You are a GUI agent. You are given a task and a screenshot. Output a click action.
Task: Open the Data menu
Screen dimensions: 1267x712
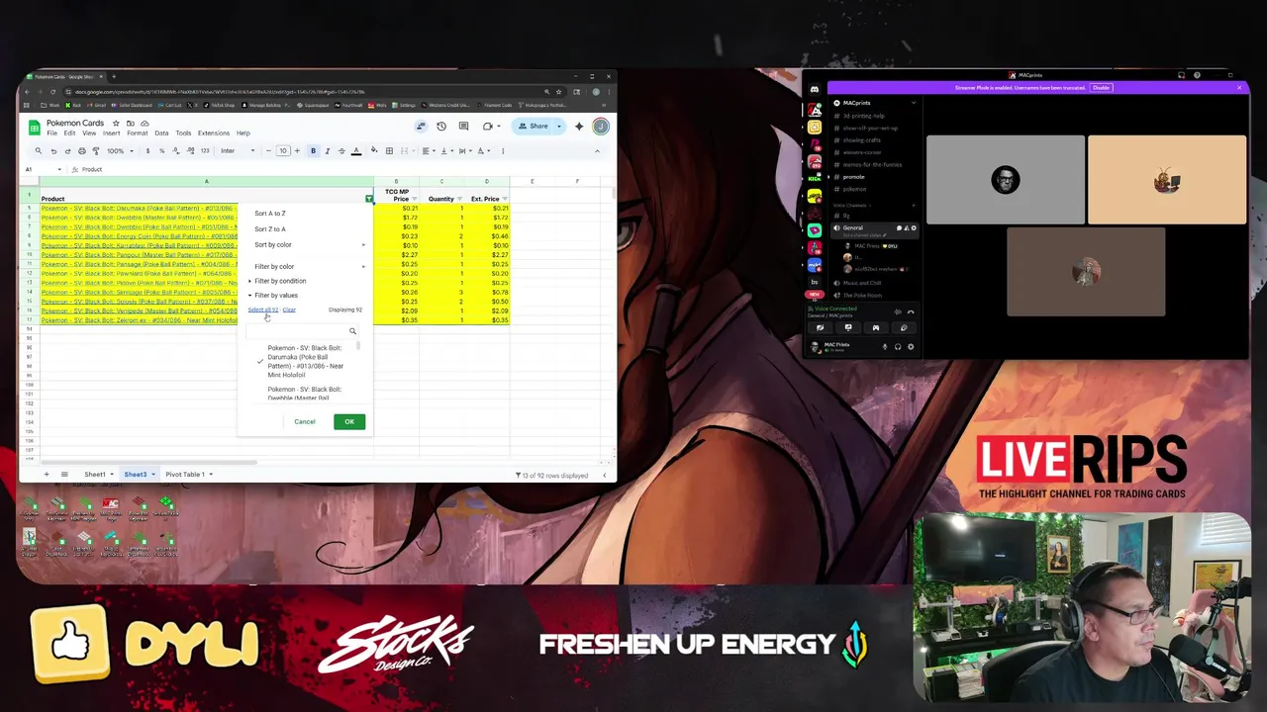click(161, 133)
